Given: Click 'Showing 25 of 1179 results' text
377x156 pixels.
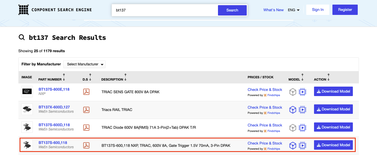Looking at the screenshot, I should coord(41,51).
